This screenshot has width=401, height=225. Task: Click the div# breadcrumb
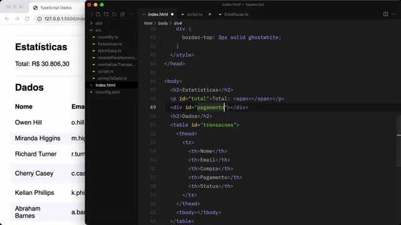tap(178, 23)
